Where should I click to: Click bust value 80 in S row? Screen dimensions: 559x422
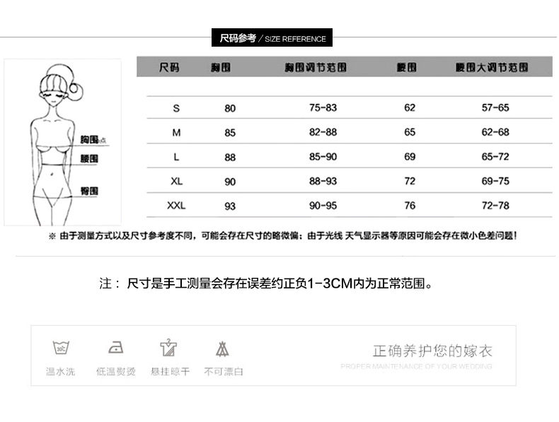(x=230, y=108)
